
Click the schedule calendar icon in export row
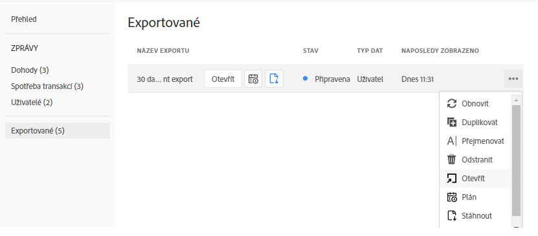(x=253, y=79)
